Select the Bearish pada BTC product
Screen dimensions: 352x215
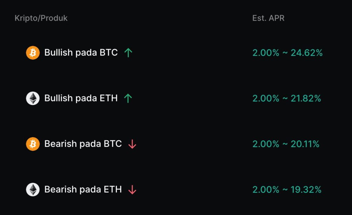(83, 144)
